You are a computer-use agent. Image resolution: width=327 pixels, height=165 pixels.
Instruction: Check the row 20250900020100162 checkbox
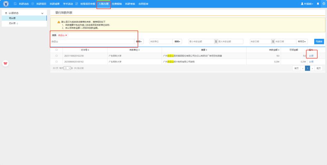57,61
